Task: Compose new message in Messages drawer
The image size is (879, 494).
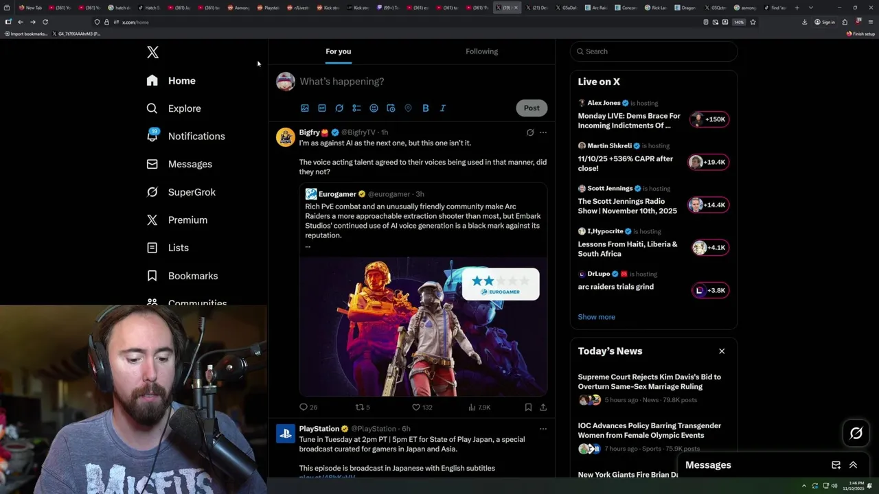Action: coord(836,465)
